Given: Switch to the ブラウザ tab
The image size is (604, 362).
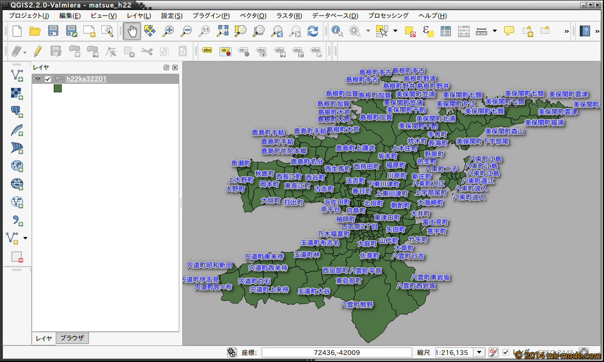Looking at the screenshot, I should pos(72,338).
